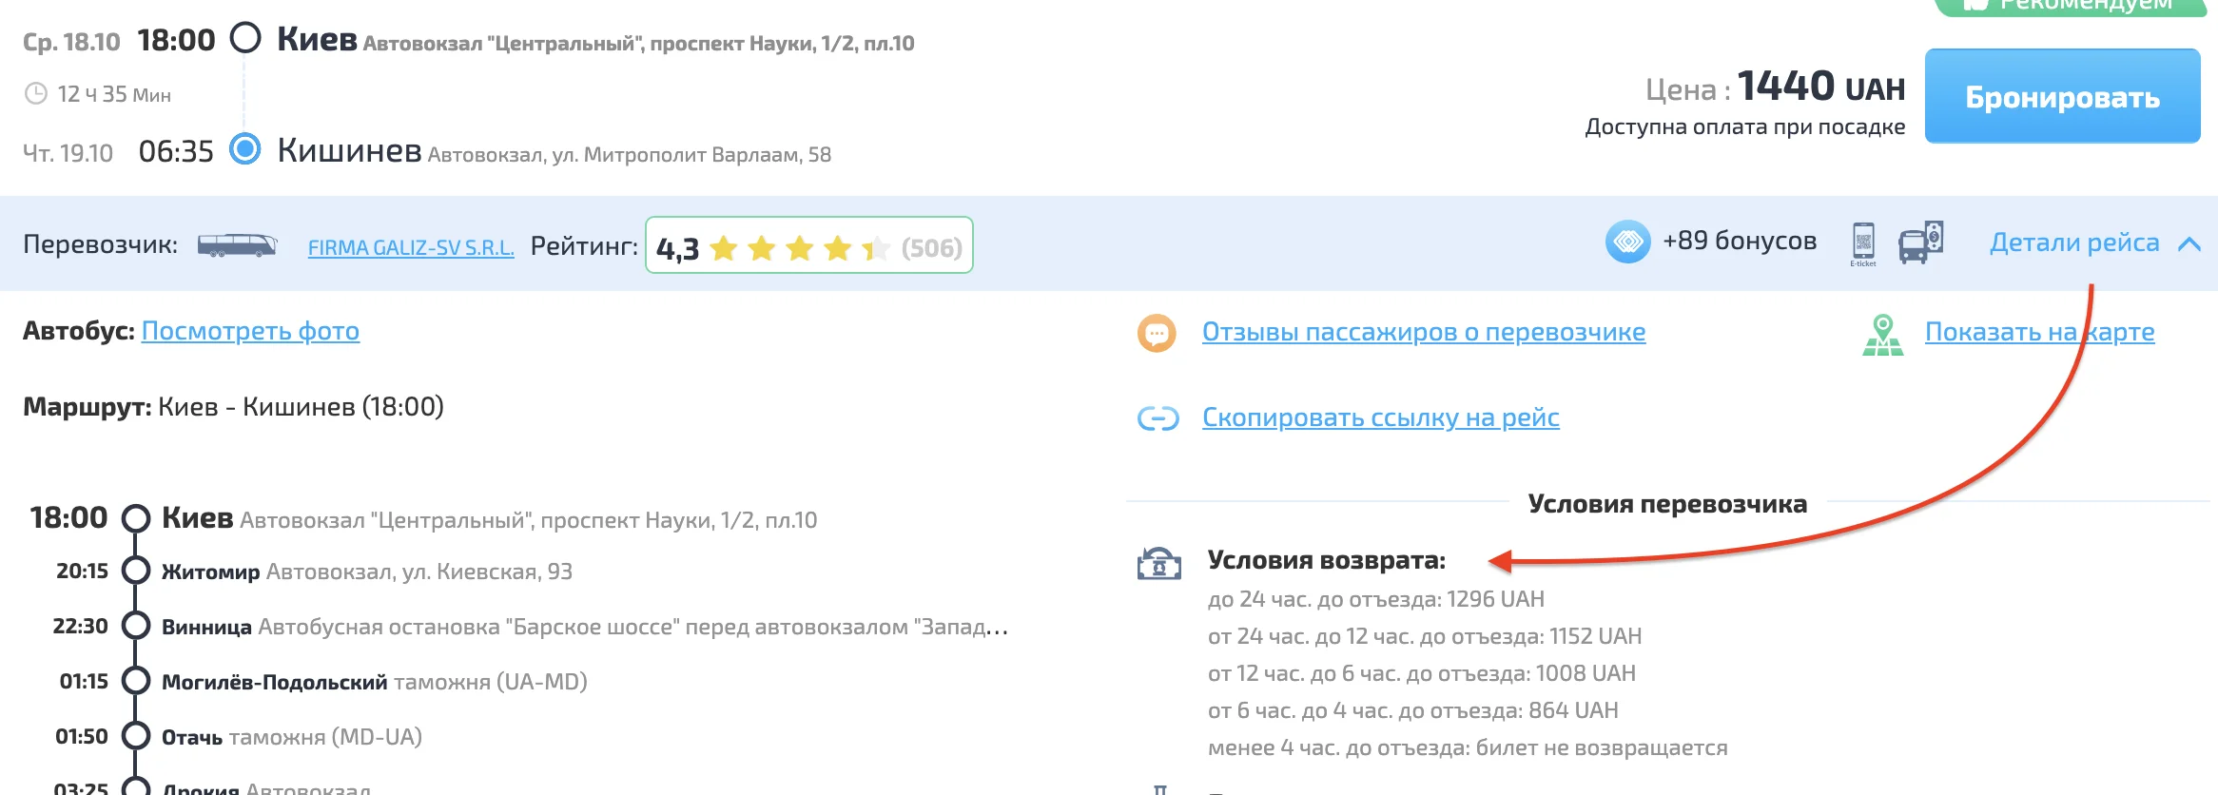Click the 4,3 star rating box
Viewport: 2218px width, 795px height.
(x=808, y=246)
